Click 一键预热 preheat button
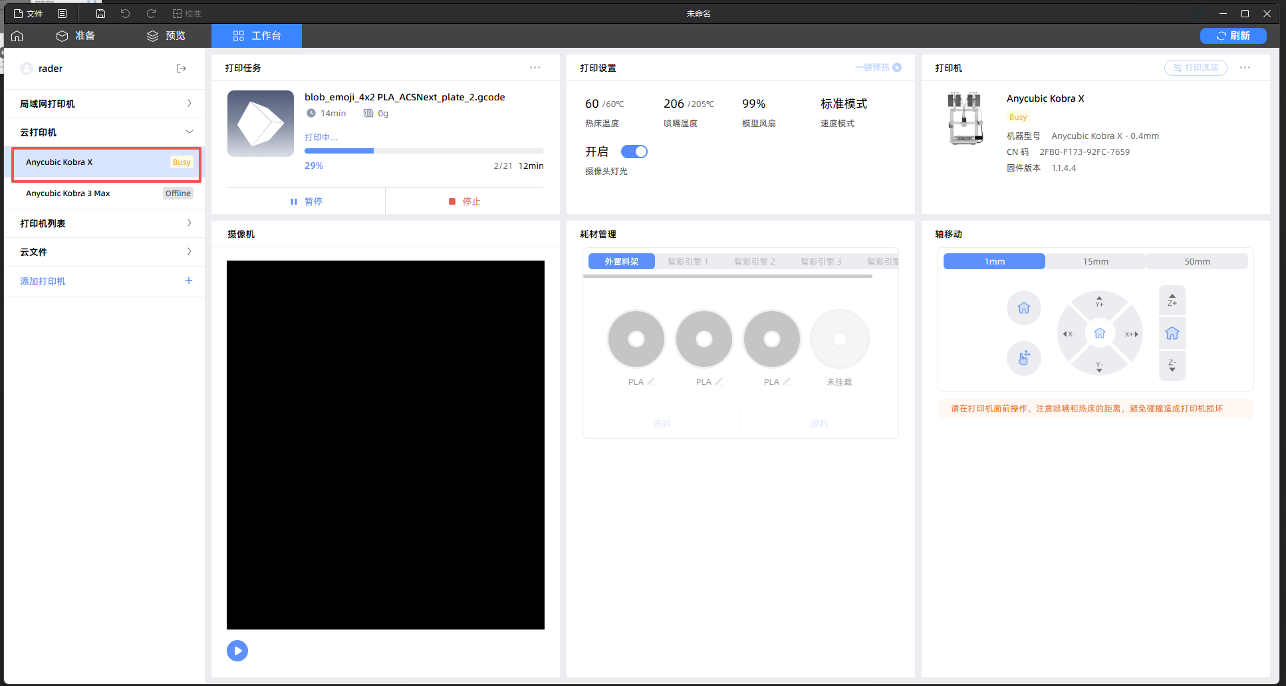The width and height of the screenshot is (1286, 686). (878, 68)
